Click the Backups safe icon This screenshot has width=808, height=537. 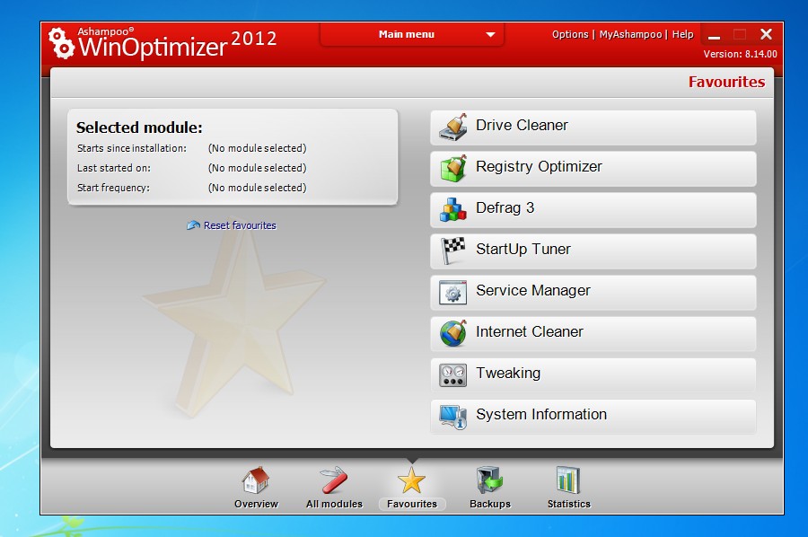tap(489, 480)
